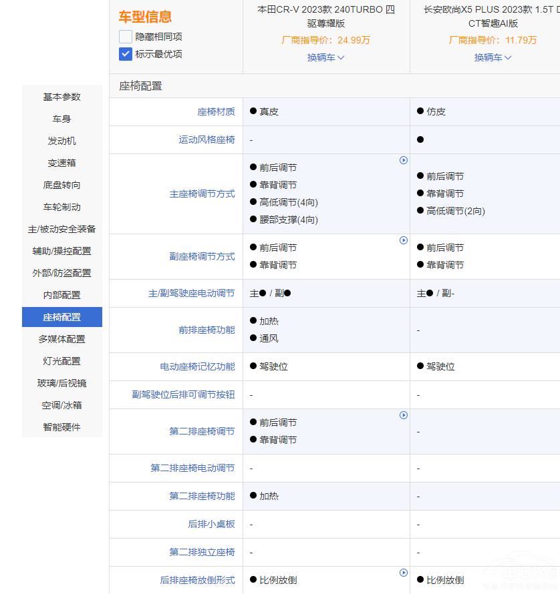Screen dimensions: 560x594
Task: Check the 隐藏相同项 checkbox
Action: (126, 37)
